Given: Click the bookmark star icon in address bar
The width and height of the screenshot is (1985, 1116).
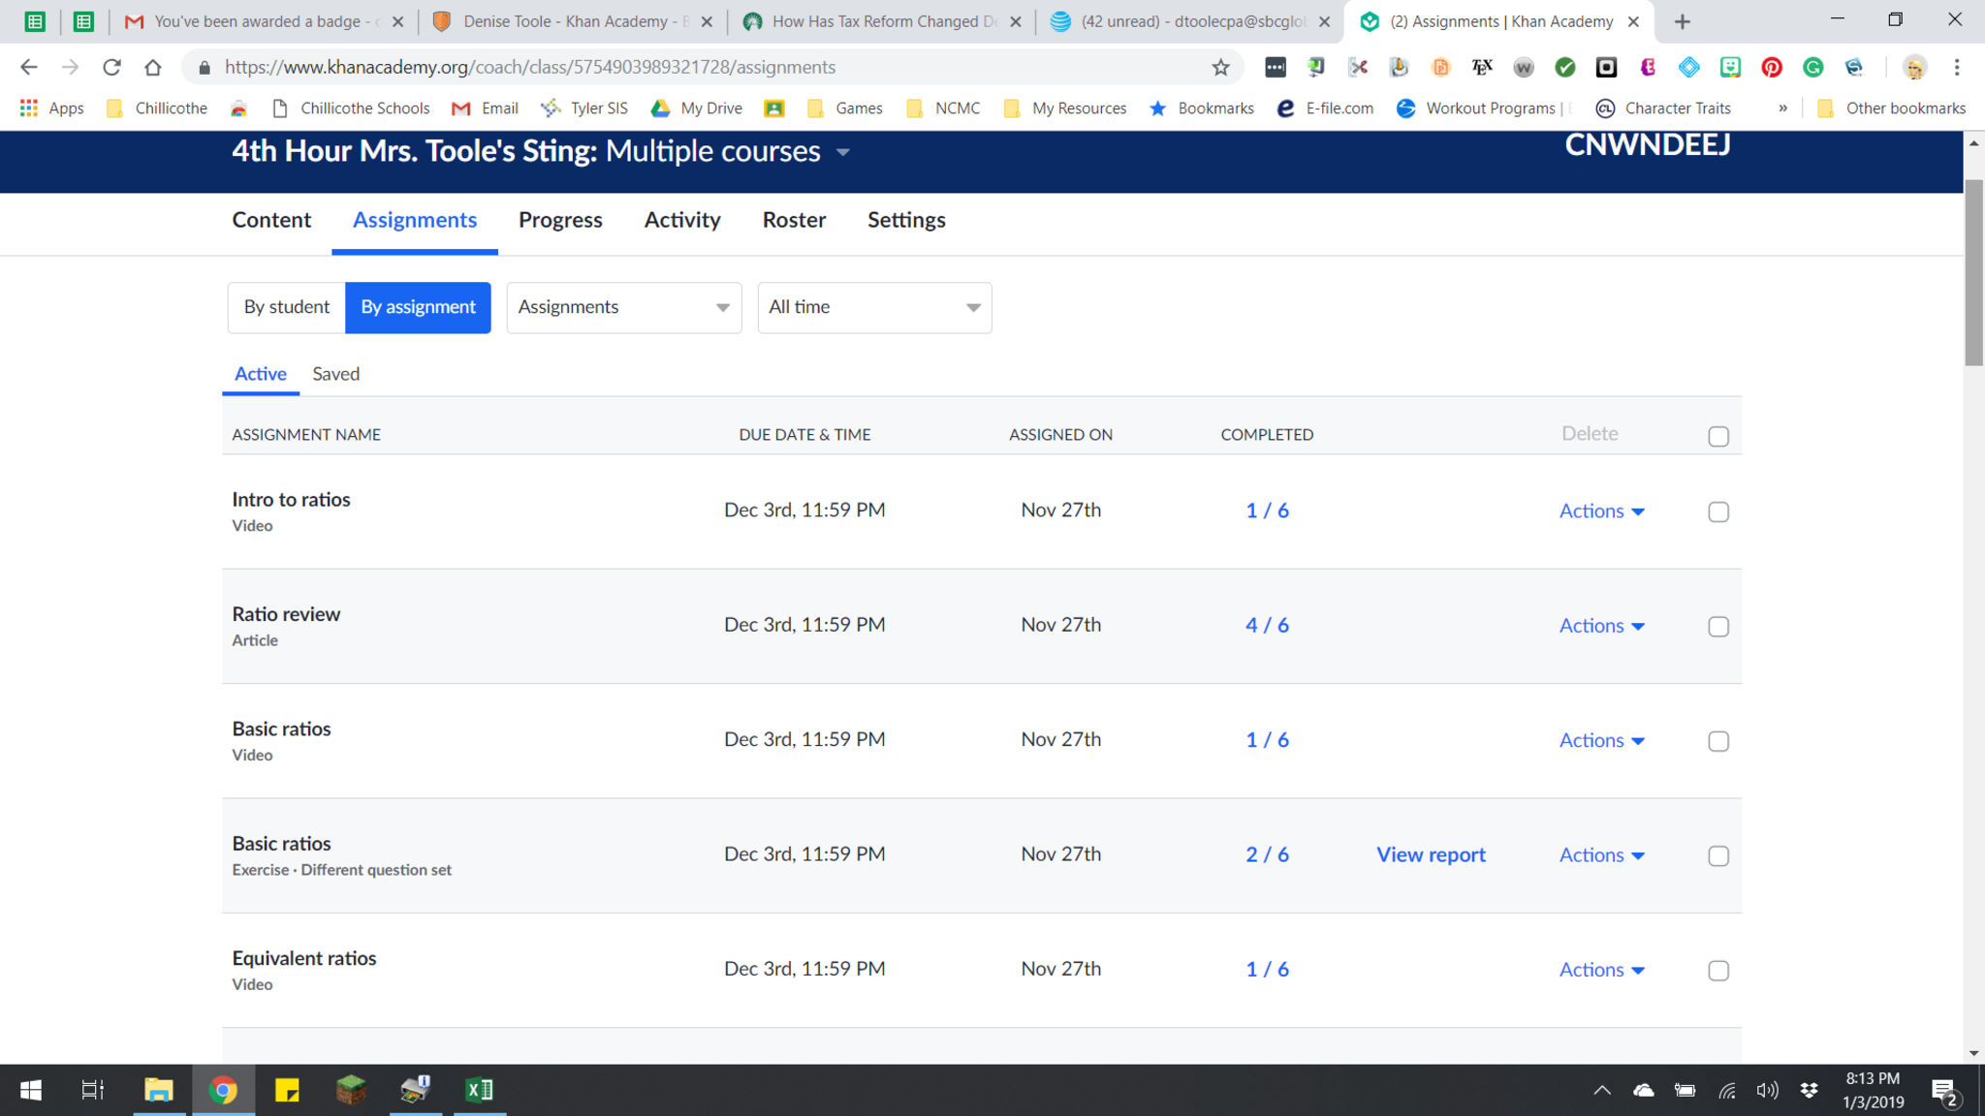Looking at the screenshot, I should click(x=1220, y=67).
